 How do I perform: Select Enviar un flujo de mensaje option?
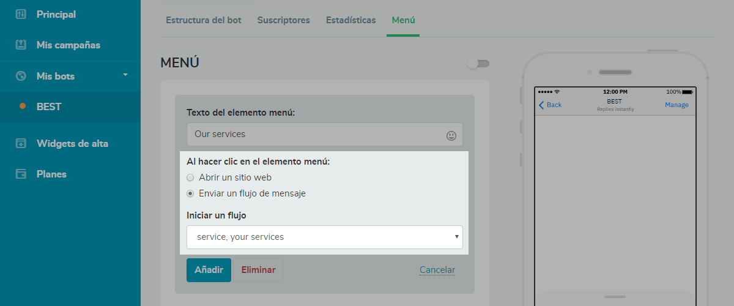[x=190, y=193]
